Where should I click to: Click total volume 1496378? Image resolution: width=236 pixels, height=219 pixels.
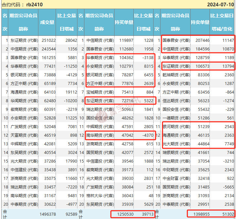tap(48, 214)
